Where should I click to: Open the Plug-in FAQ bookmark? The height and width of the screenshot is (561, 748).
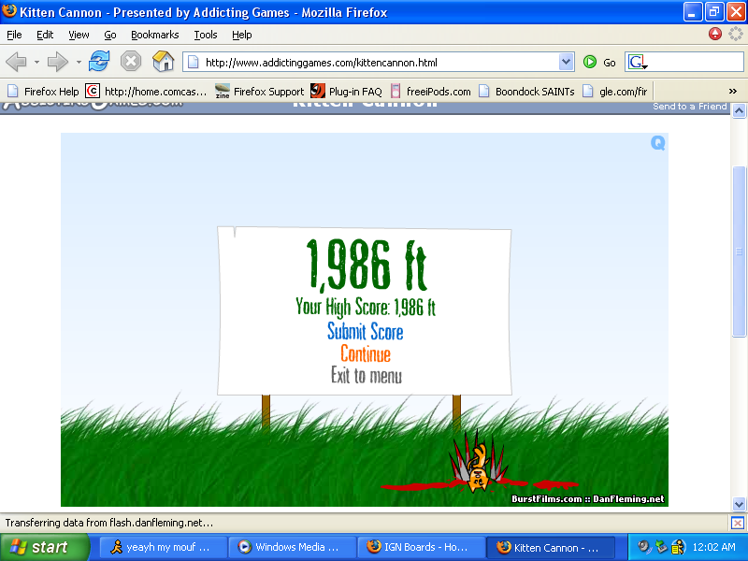point(346,91)
